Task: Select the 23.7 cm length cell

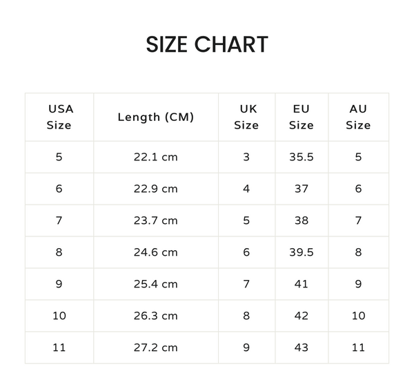Action: (156, 220)
